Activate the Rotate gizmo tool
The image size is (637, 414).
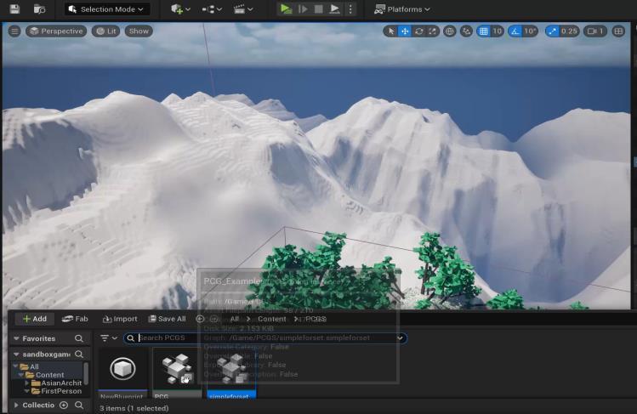pos(418,31)
